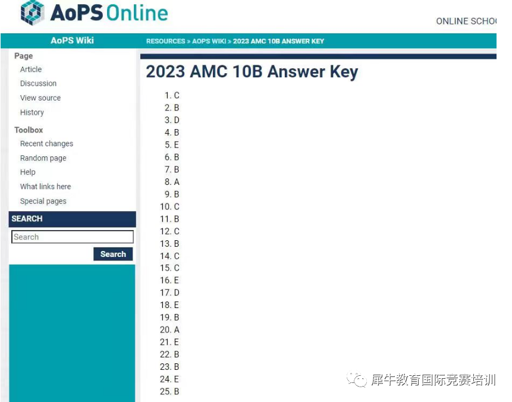
Task: Go to Resources in the breadcrumb
Action: click(x=165, y=41)
